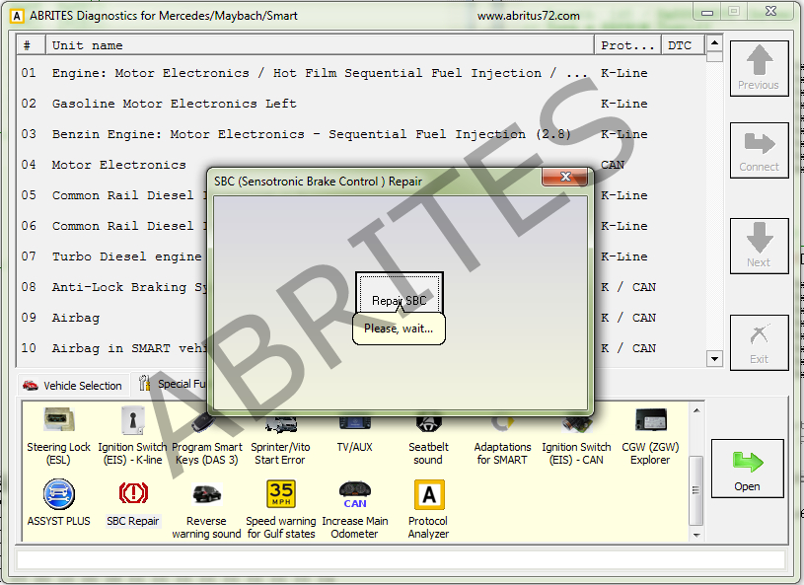Click the ABRITES application icon in title bar
The height and width of the screenshot is (585, 804).
pos(17,16)
